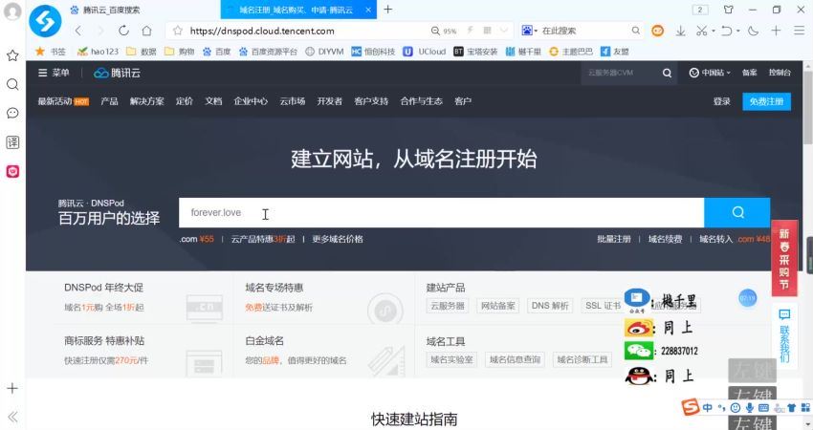The image size is (813, 430).
Task: Open 最新活动 navigation item
Action: pos(63,101)
